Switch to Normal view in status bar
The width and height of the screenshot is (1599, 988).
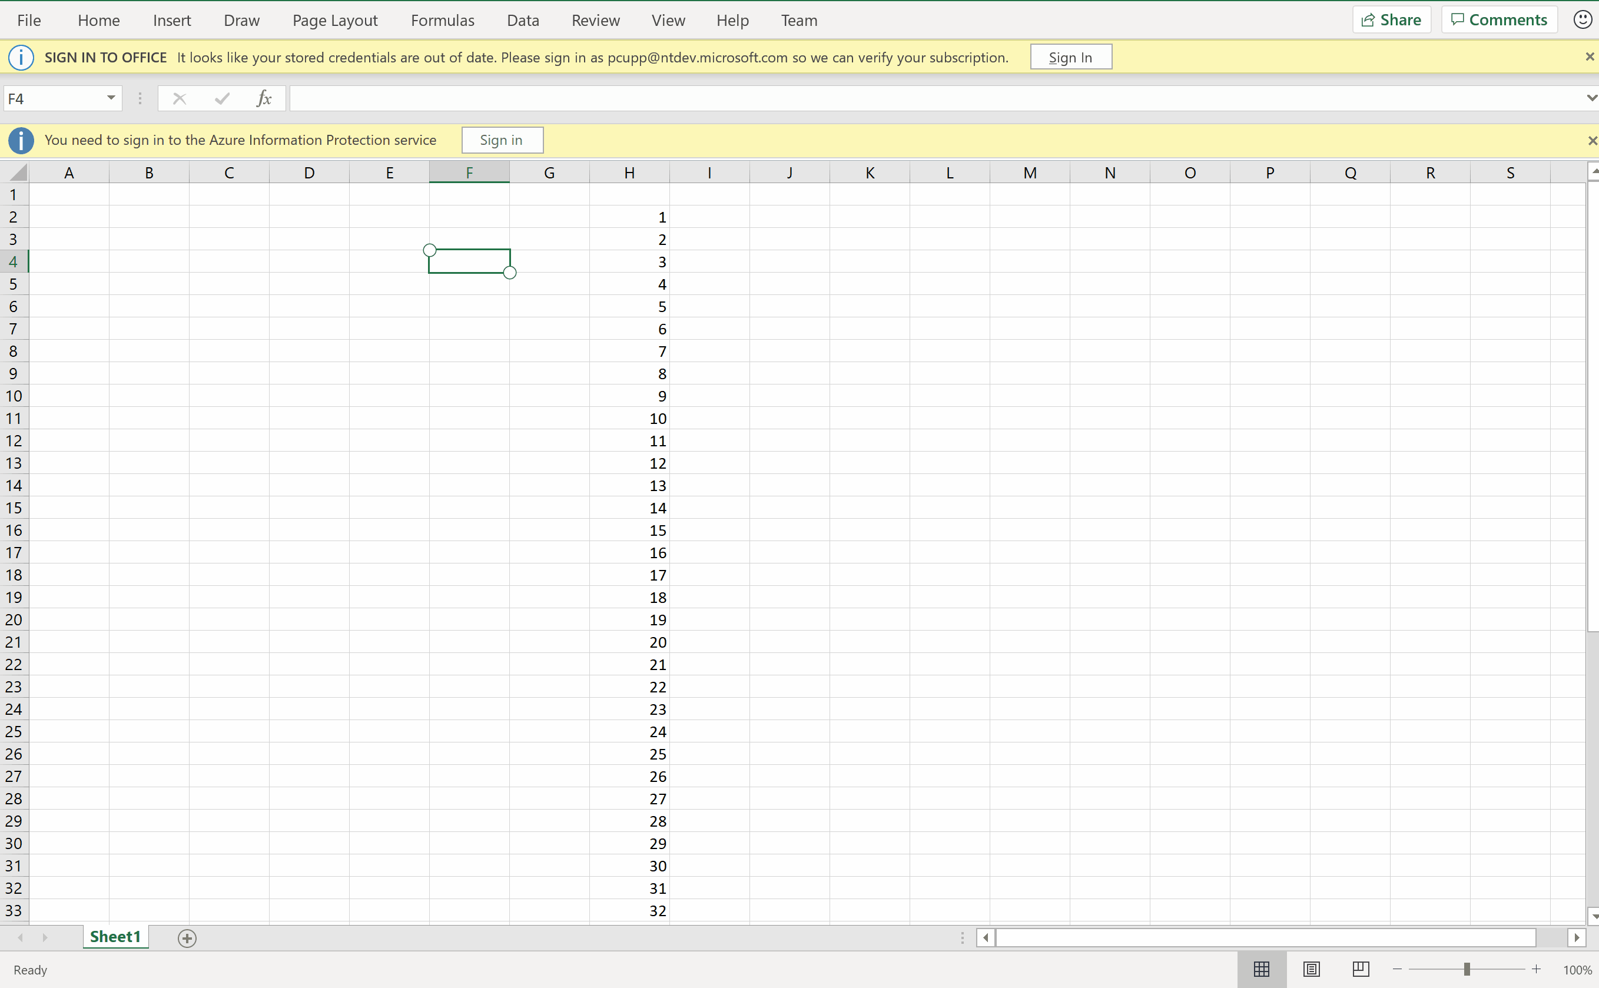coord(1261,969)
